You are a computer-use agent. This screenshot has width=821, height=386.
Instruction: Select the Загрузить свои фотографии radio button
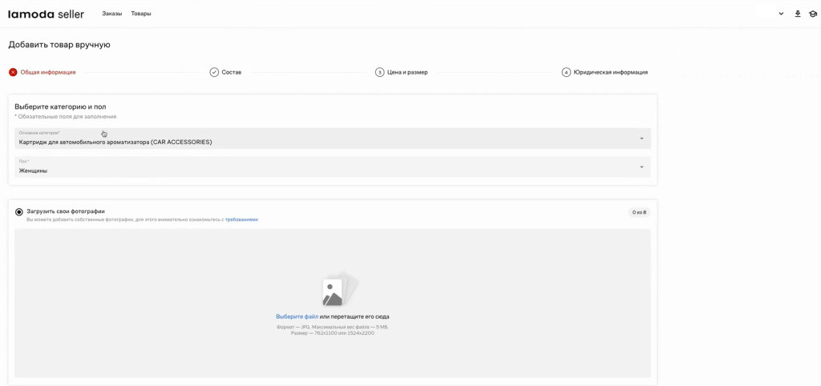click(19, 212)
